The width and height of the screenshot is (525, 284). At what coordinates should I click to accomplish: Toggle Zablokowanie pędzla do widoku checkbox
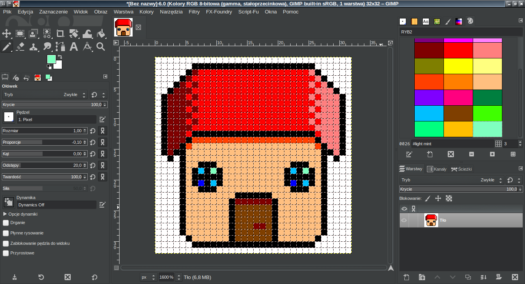6,243
